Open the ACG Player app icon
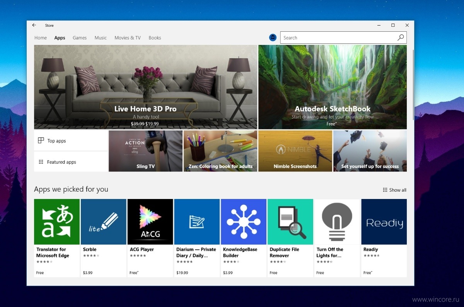Viewport: 464px width, 307px height. coord(150,222)
